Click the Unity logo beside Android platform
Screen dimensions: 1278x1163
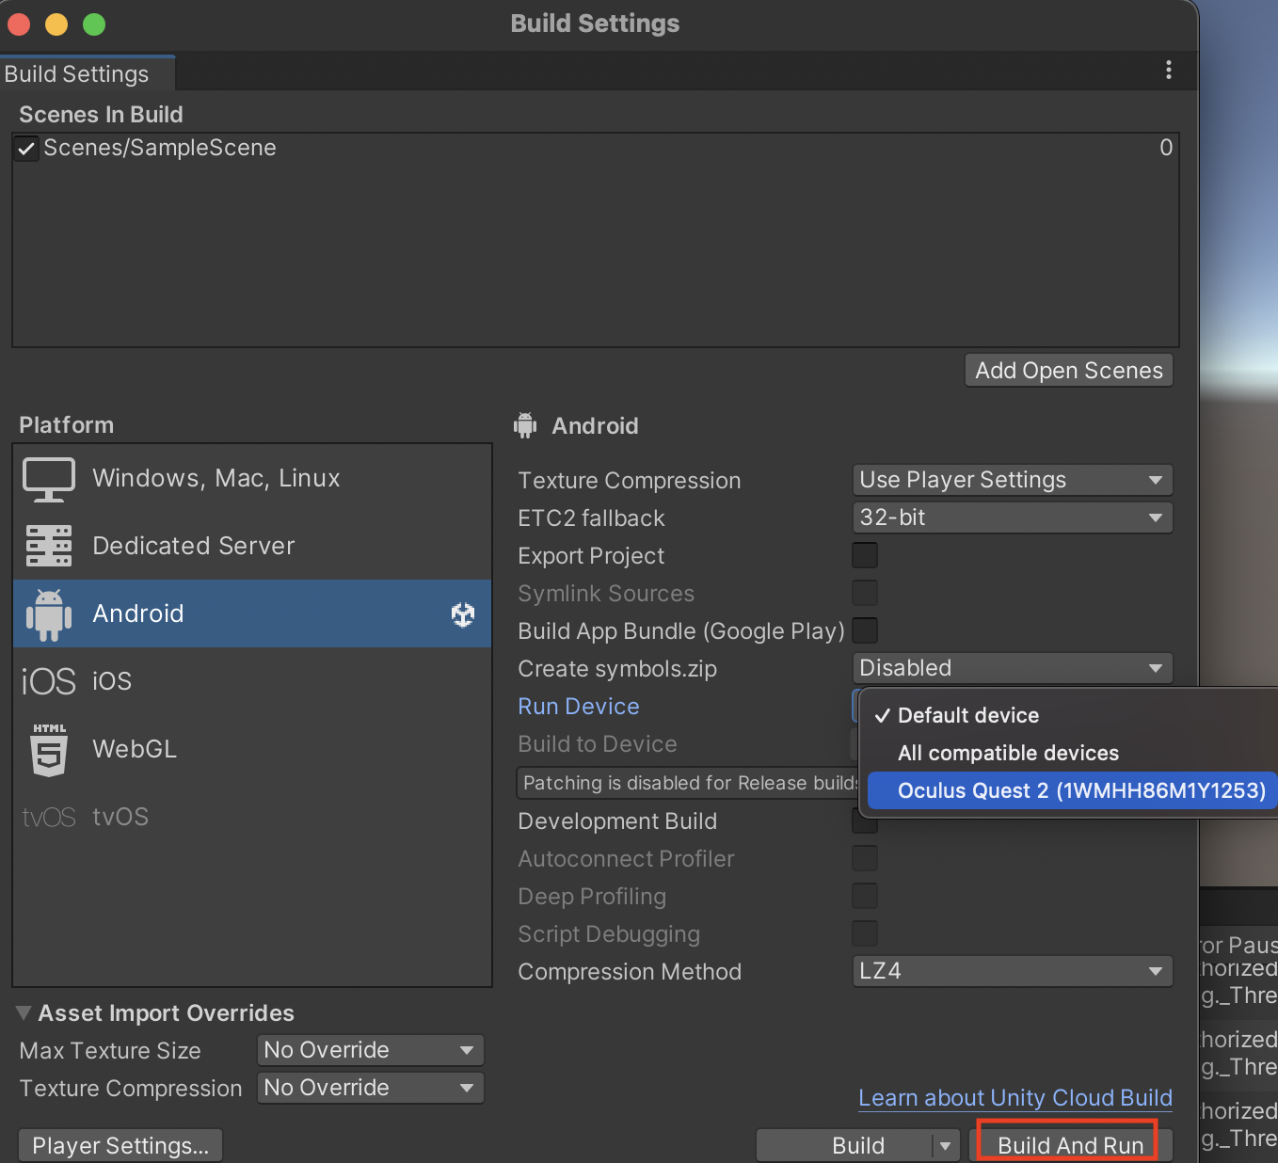click(x=463, y=614)
